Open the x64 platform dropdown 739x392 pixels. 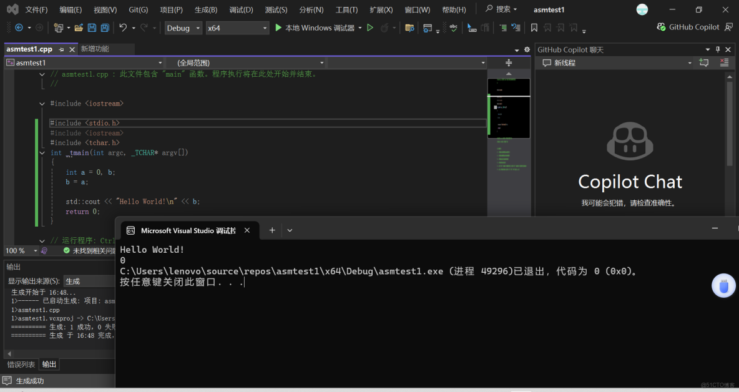pos(237,27)
